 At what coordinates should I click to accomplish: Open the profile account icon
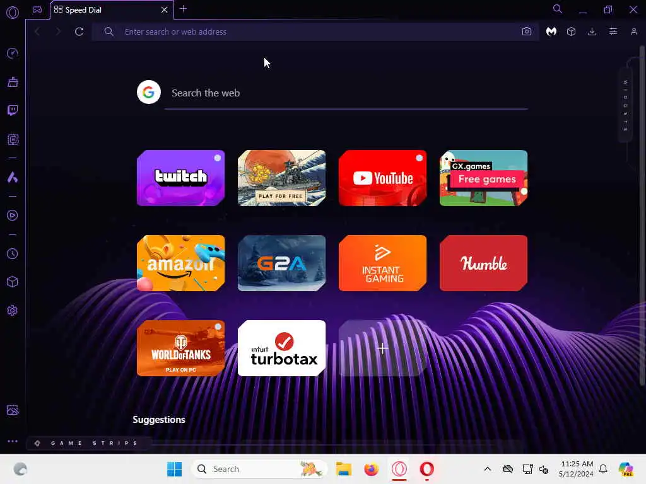pyautogui.click(x=633, y=32)
